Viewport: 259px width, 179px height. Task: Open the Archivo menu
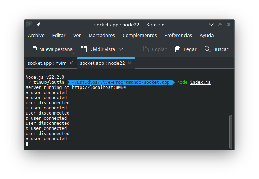coord(36,36)
